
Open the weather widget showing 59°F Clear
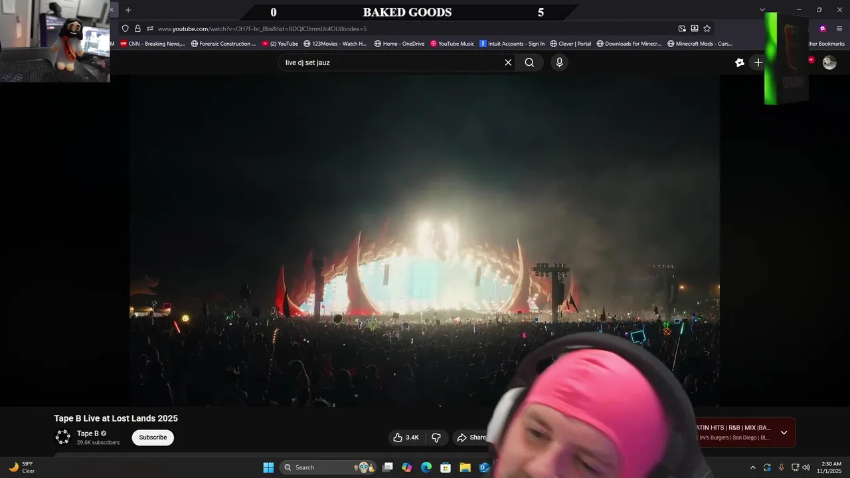tap(21, 467)
